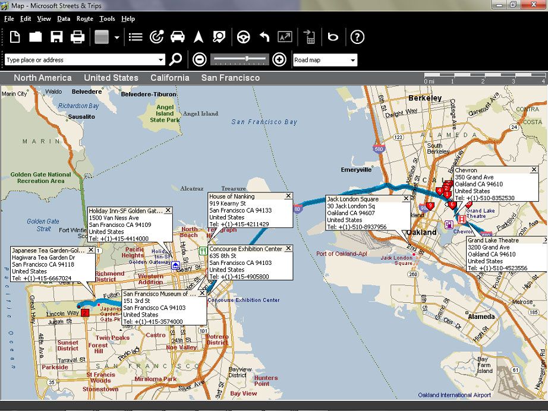This screenshot has width=548, height=411.
Task: Zoom out with the minus button
Action: [200, 59]
